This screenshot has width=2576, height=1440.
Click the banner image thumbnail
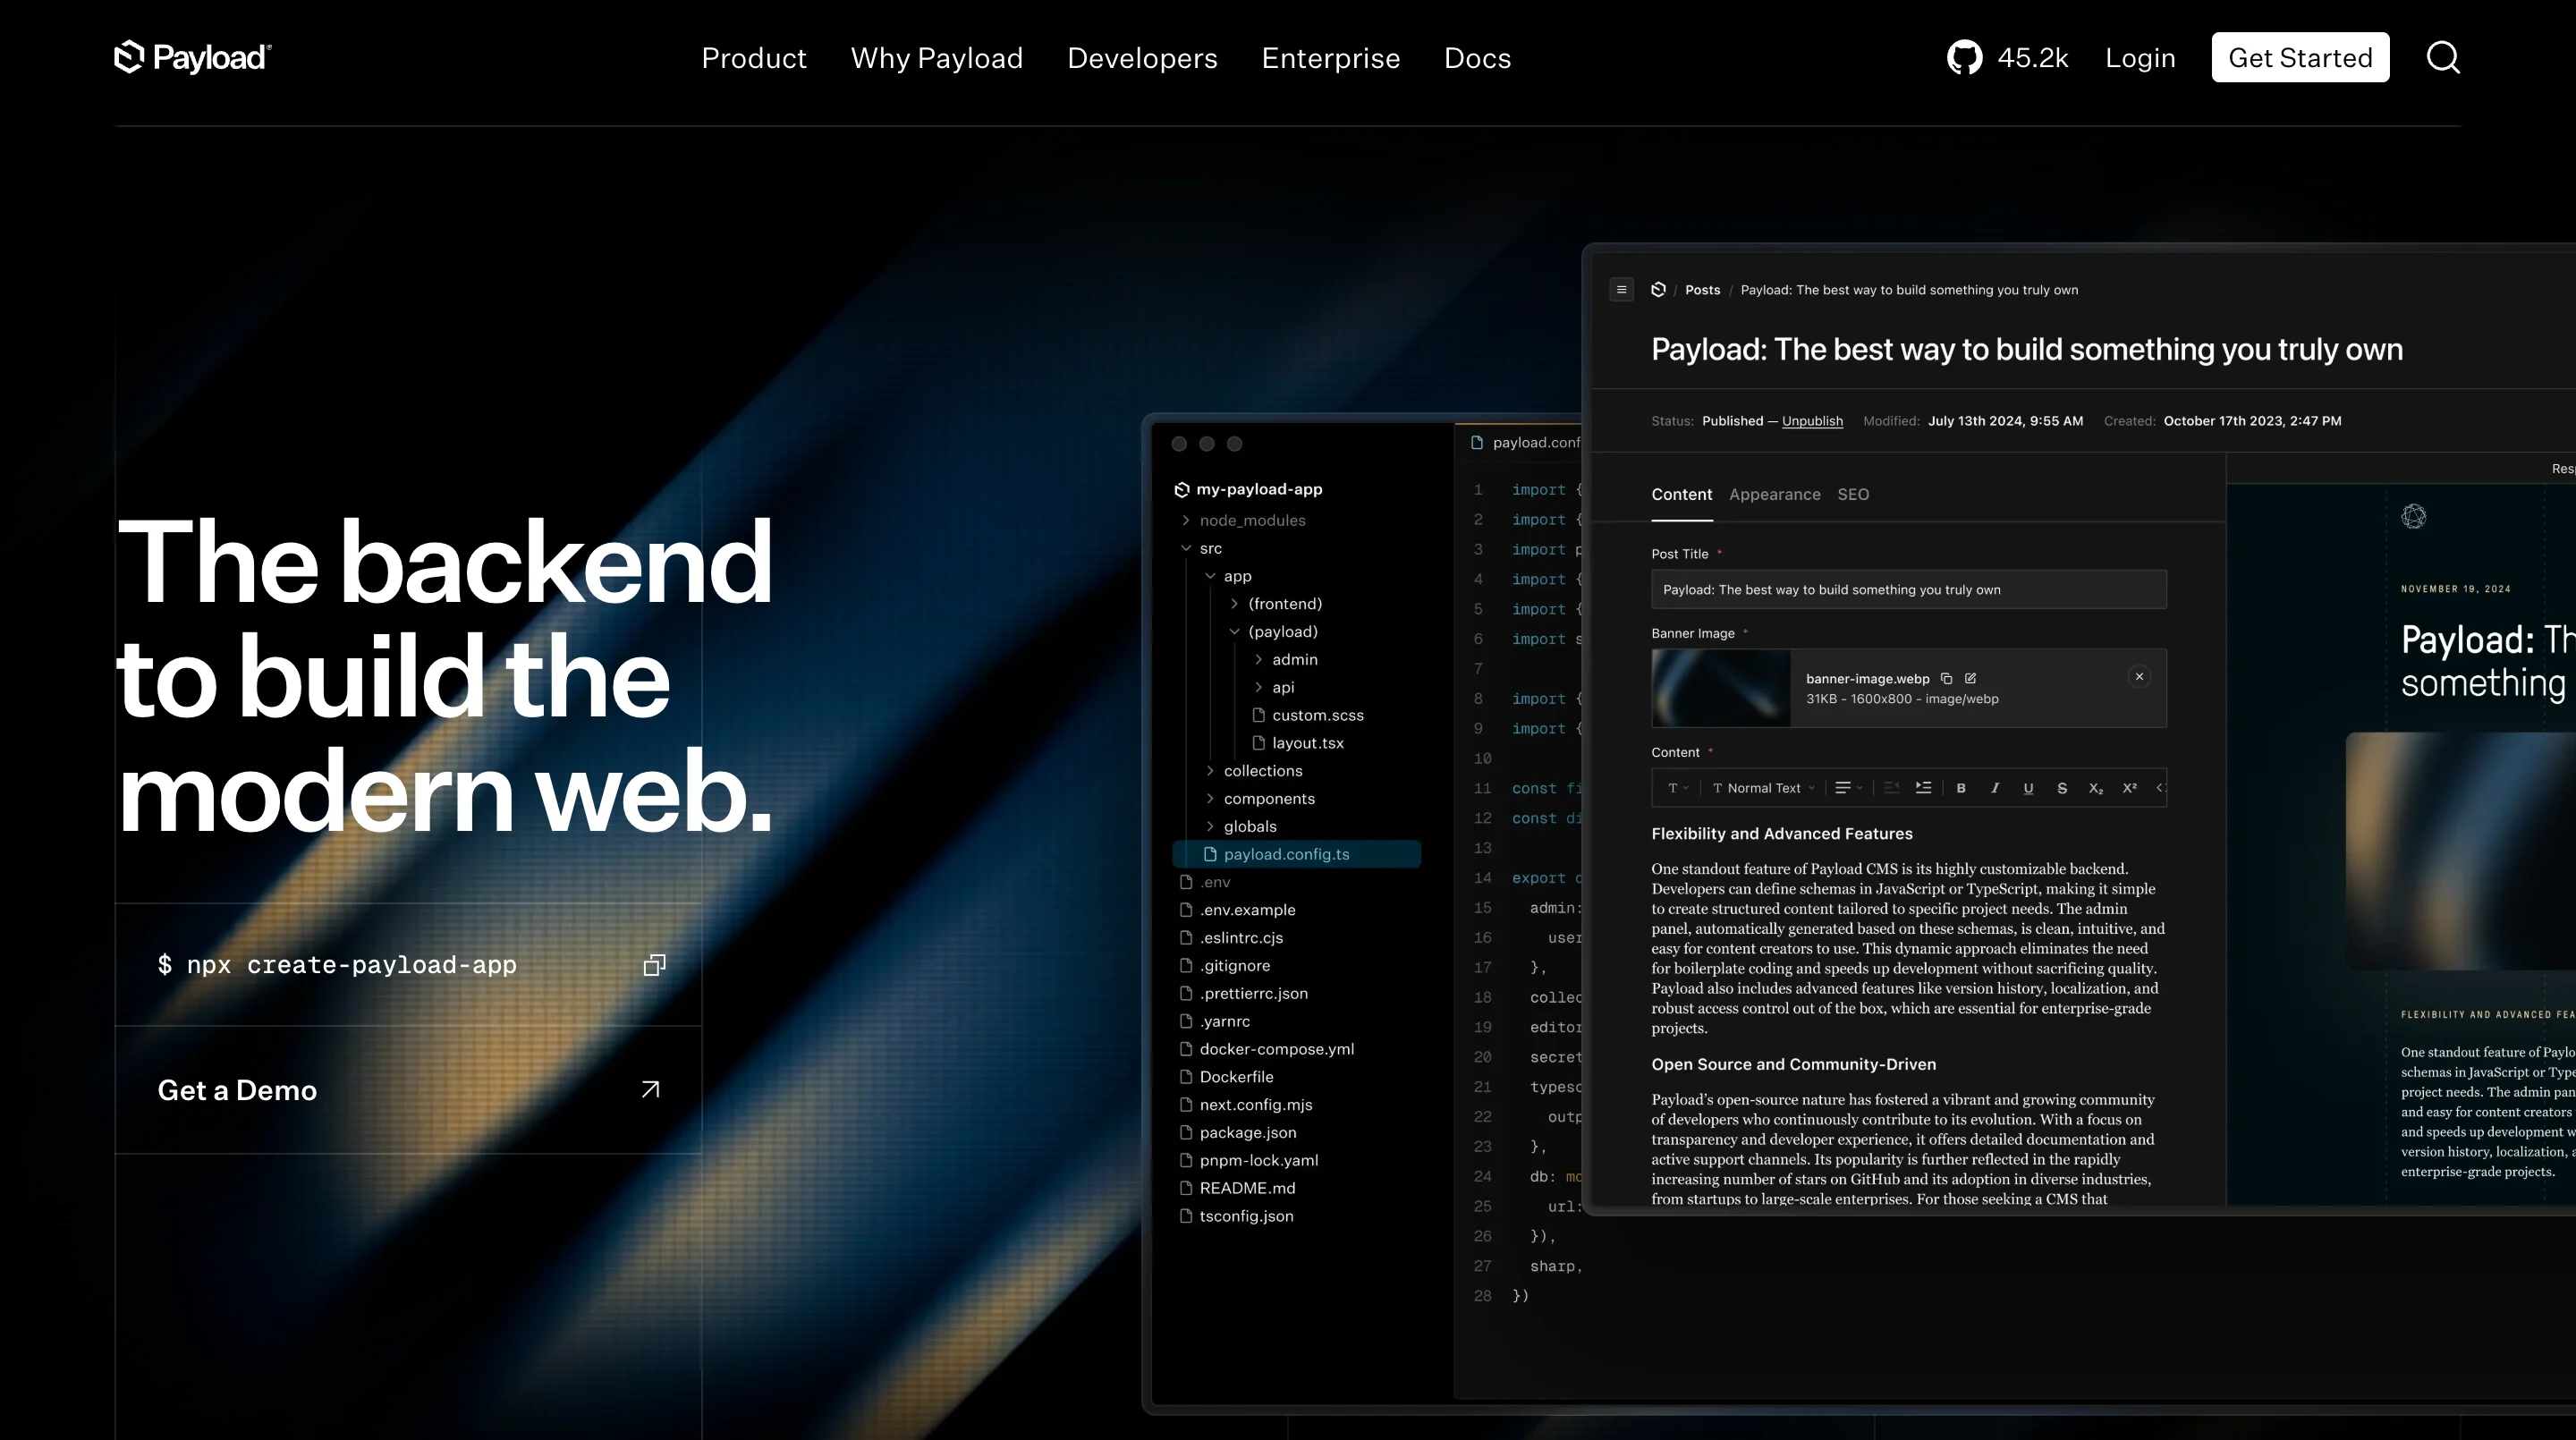(1721, 688)
